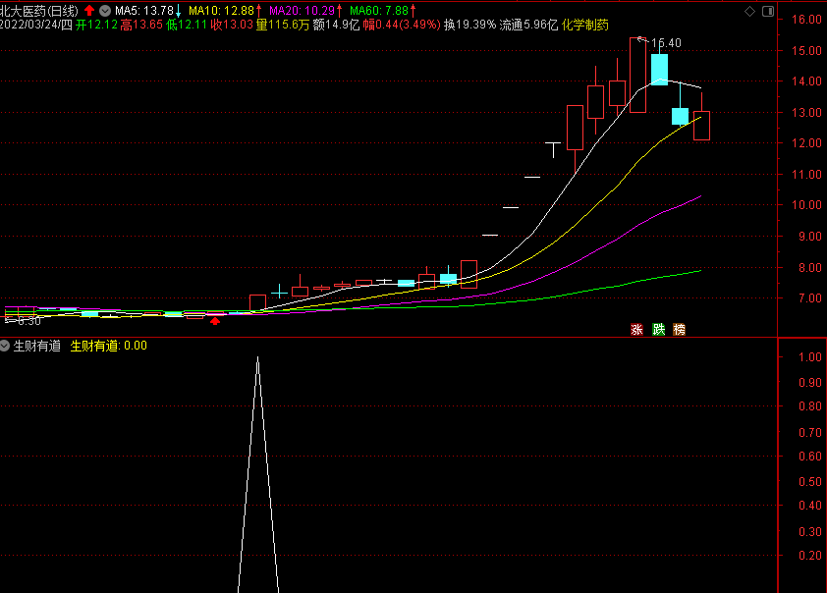The height and width of the screenshot is (593, 827).
Task: Click the 收13.03 close price value
Action: click(x=232, y=25)
